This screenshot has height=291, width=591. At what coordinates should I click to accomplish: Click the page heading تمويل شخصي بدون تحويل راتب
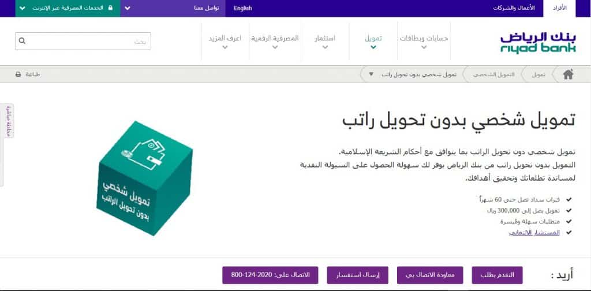[459, 120]
